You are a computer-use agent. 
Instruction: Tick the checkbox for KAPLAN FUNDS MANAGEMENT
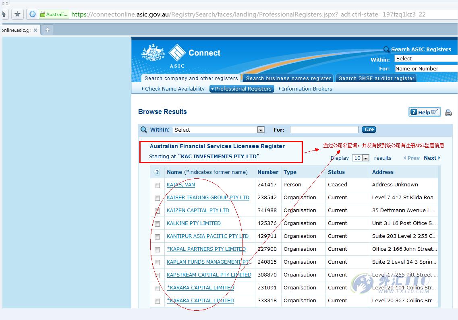157,262
